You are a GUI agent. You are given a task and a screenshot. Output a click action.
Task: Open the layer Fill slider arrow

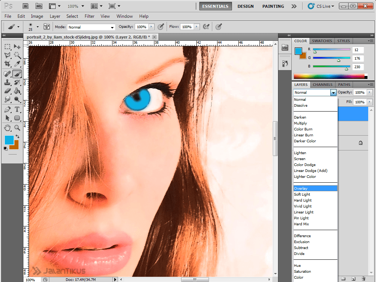[370, 102]
